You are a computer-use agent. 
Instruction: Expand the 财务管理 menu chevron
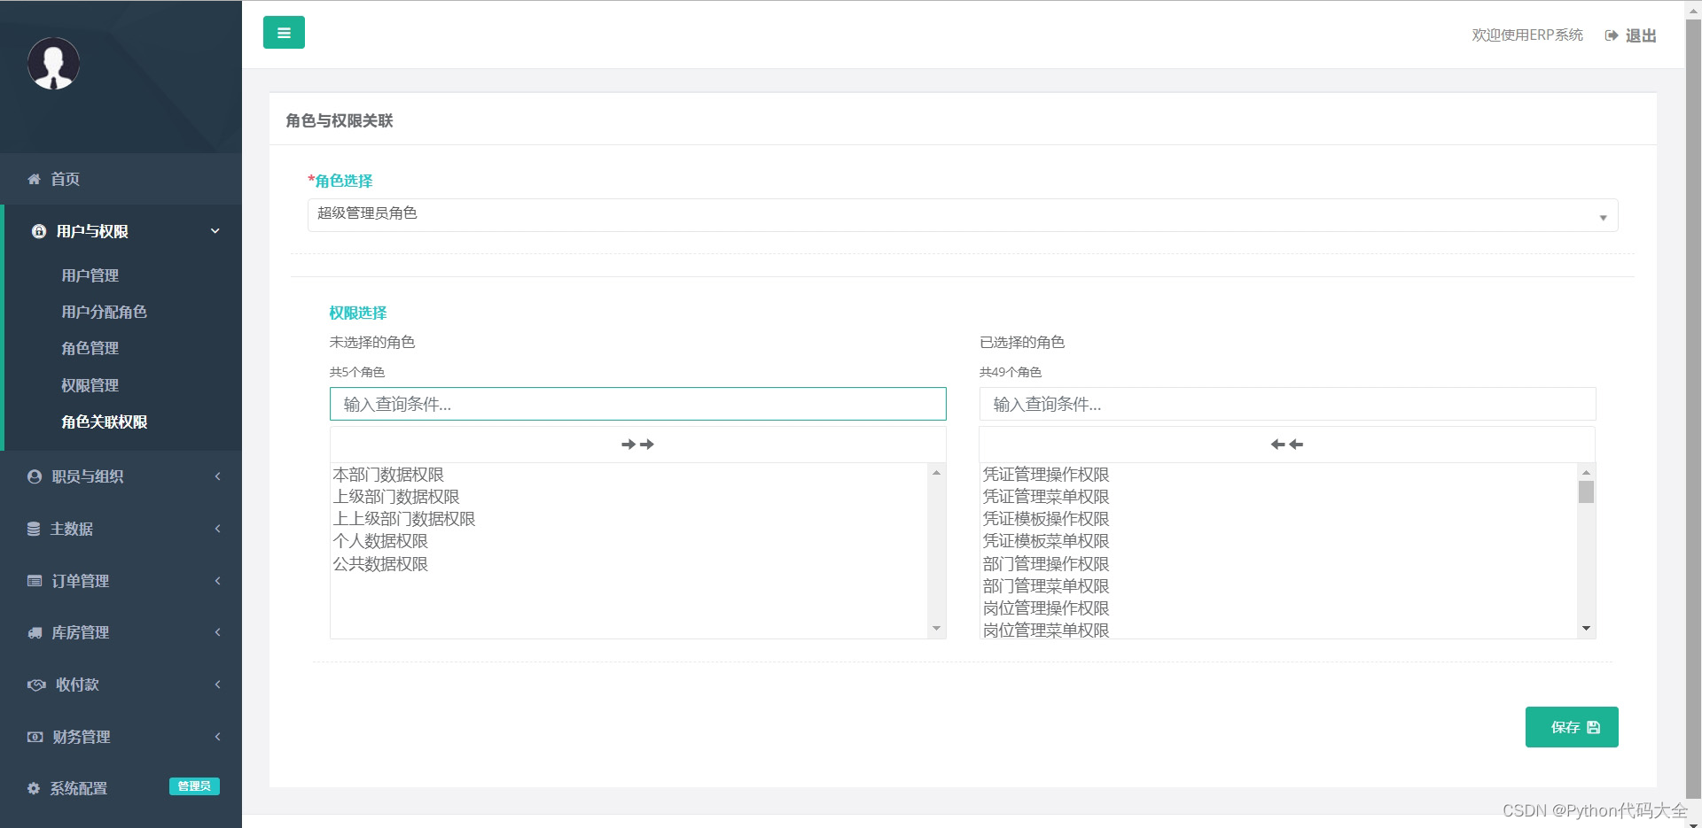click(217, 737)
